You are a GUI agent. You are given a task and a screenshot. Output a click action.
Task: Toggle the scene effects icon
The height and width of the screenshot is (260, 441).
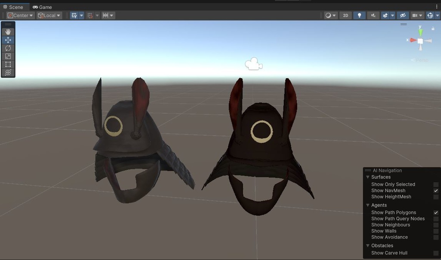point(385,16)
